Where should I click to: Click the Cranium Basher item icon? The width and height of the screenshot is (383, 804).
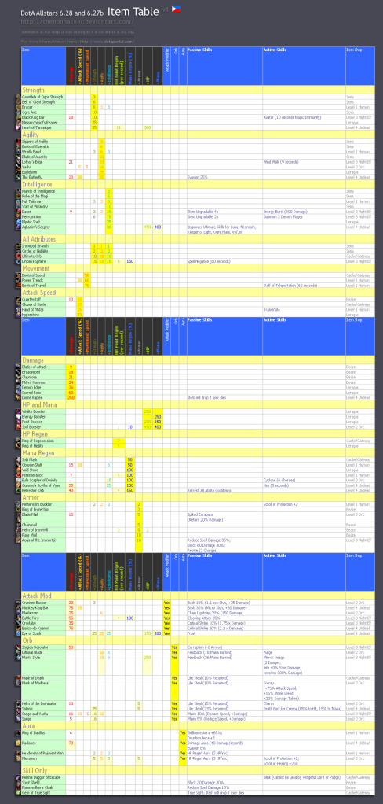click(x=18, y=603)
